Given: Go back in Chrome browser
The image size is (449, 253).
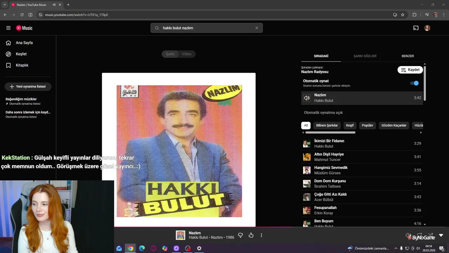Looking at the screenshot, I should [5, 15].
